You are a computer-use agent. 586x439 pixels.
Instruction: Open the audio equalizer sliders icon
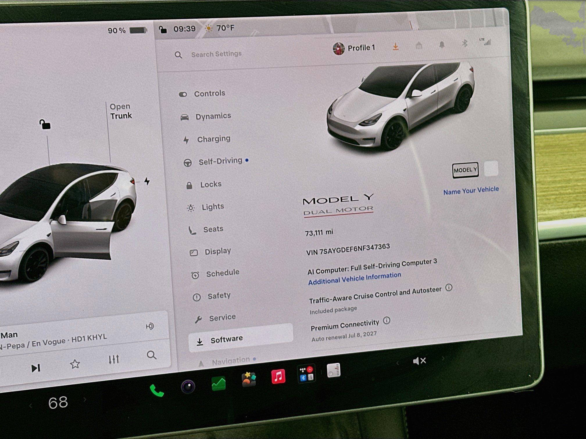click(114, 359)
